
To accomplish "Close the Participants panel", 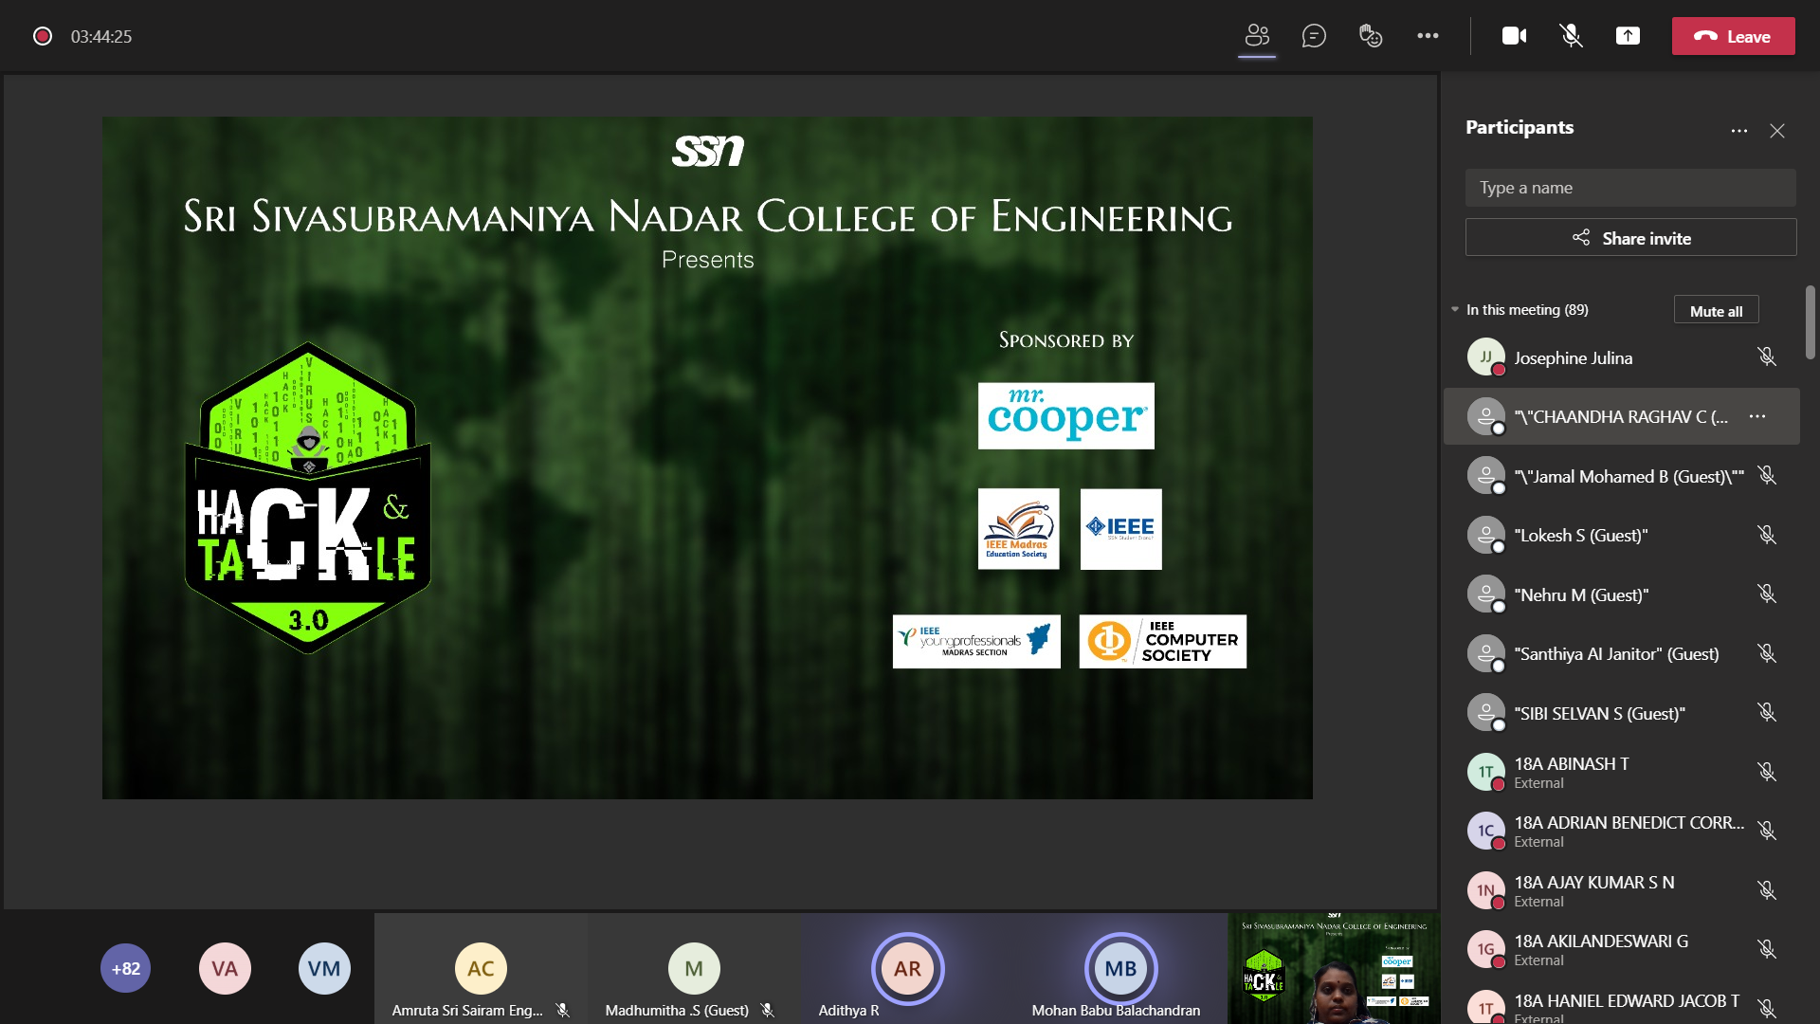I will click(1777, 131).
